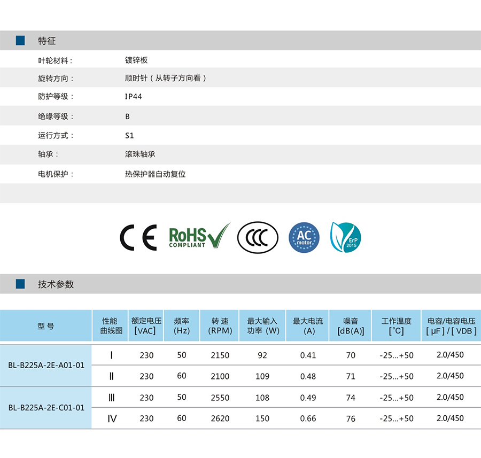Screen dimensions: 481x458
Task: Click the 工作温度 [°C] column header
Action: [x=397, y=326]
